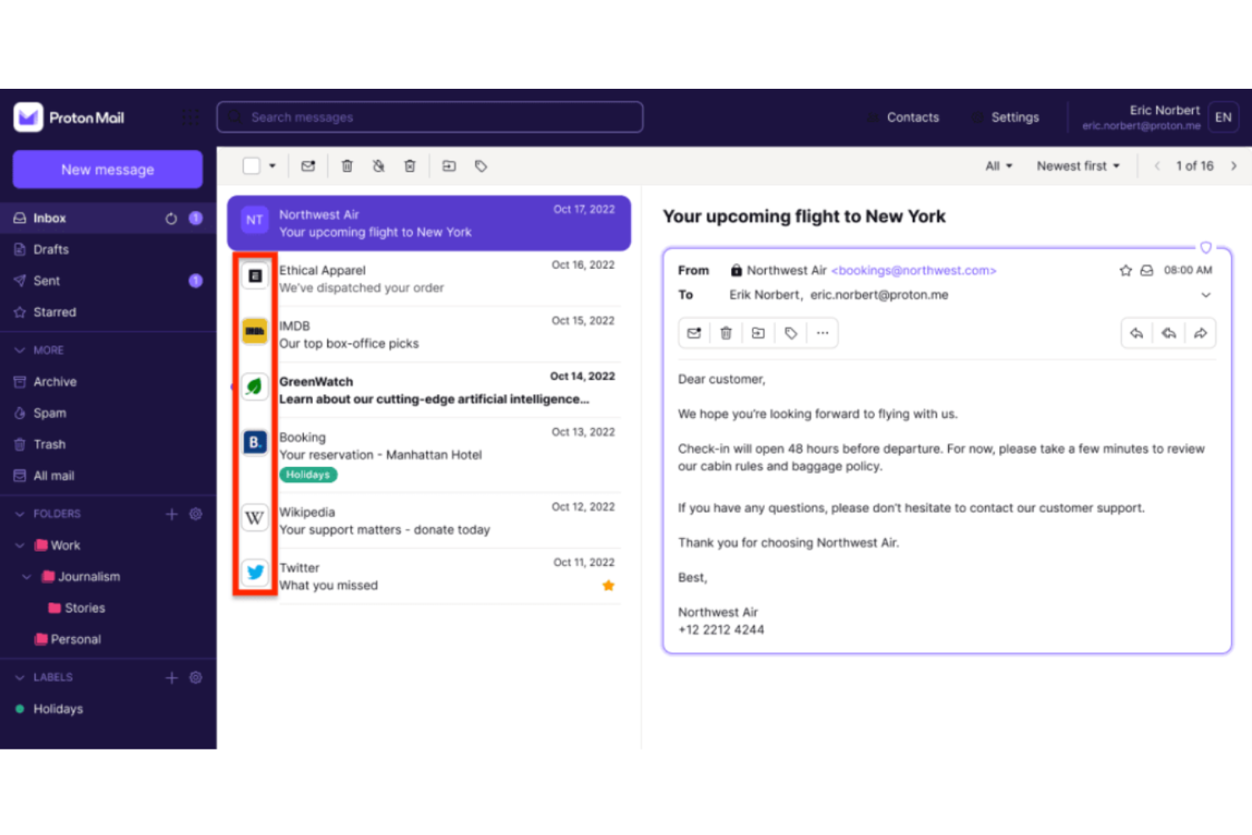Screen dimensions: 1252x835
Task: Delete selected messages with the trash icon
Action: [x=347, y=166]
